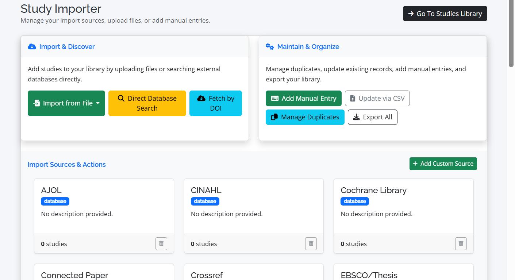Click the Import & Discover cloud icon
The width and height of the screenshot is (515, 280).
(x=32, y=46)
